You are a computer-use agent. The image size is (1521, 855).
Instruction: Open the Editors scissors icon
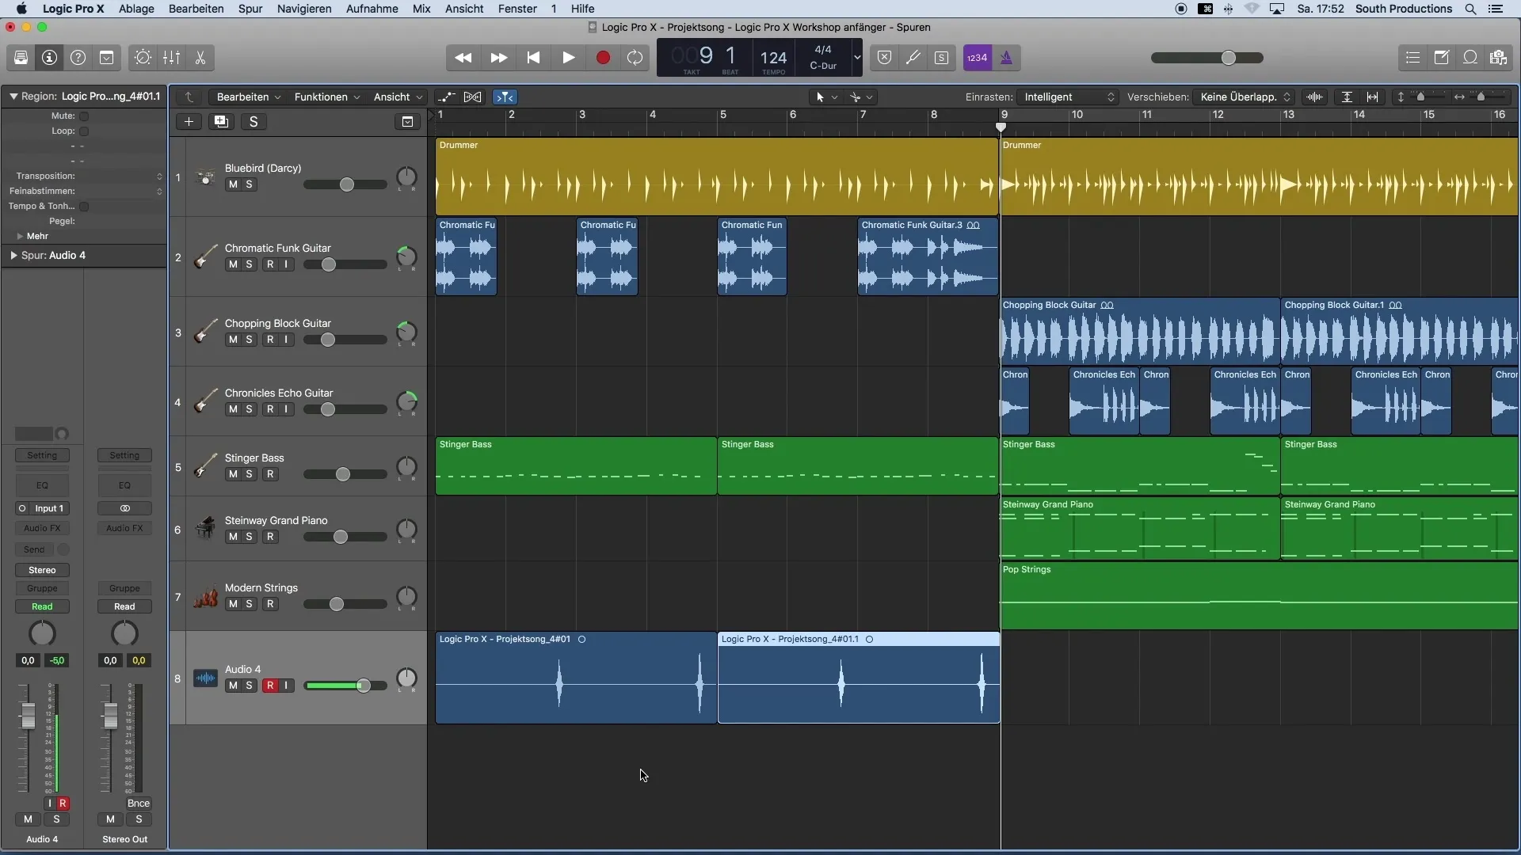(200, 58)
